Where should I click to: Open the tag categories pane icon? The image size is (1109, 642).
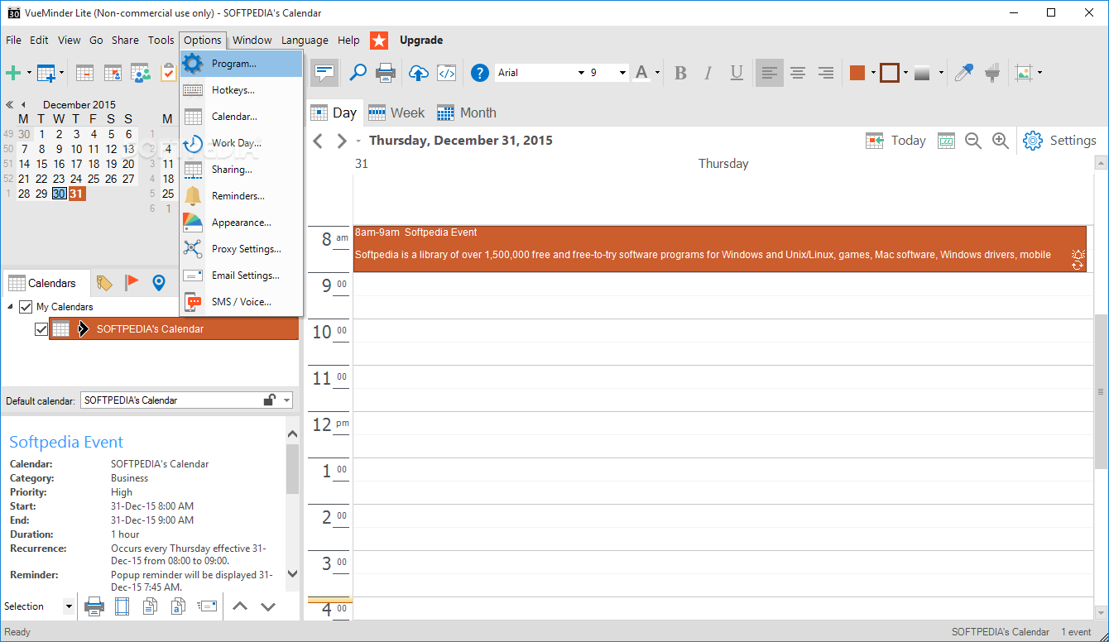[104, 283]
